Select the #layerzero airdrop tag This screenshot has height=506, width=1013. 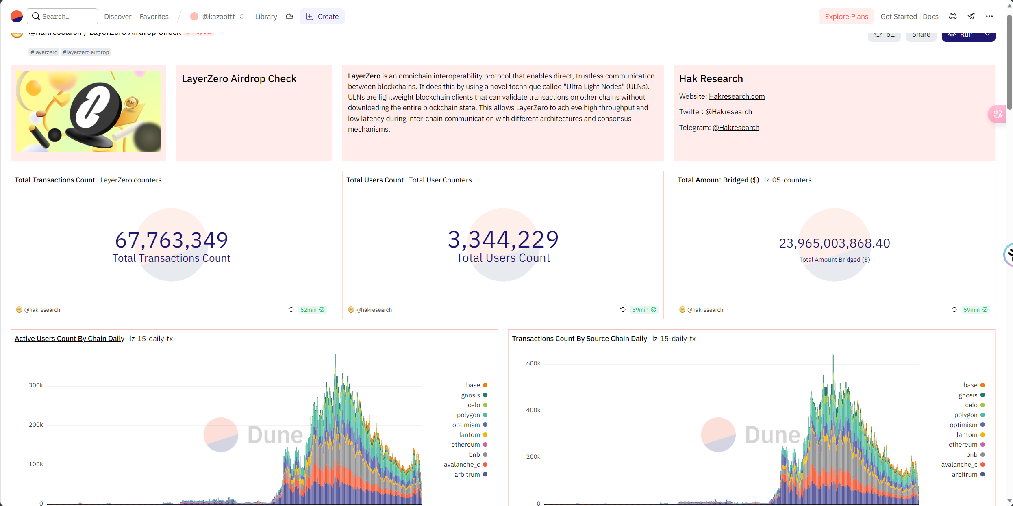(86, 52)
